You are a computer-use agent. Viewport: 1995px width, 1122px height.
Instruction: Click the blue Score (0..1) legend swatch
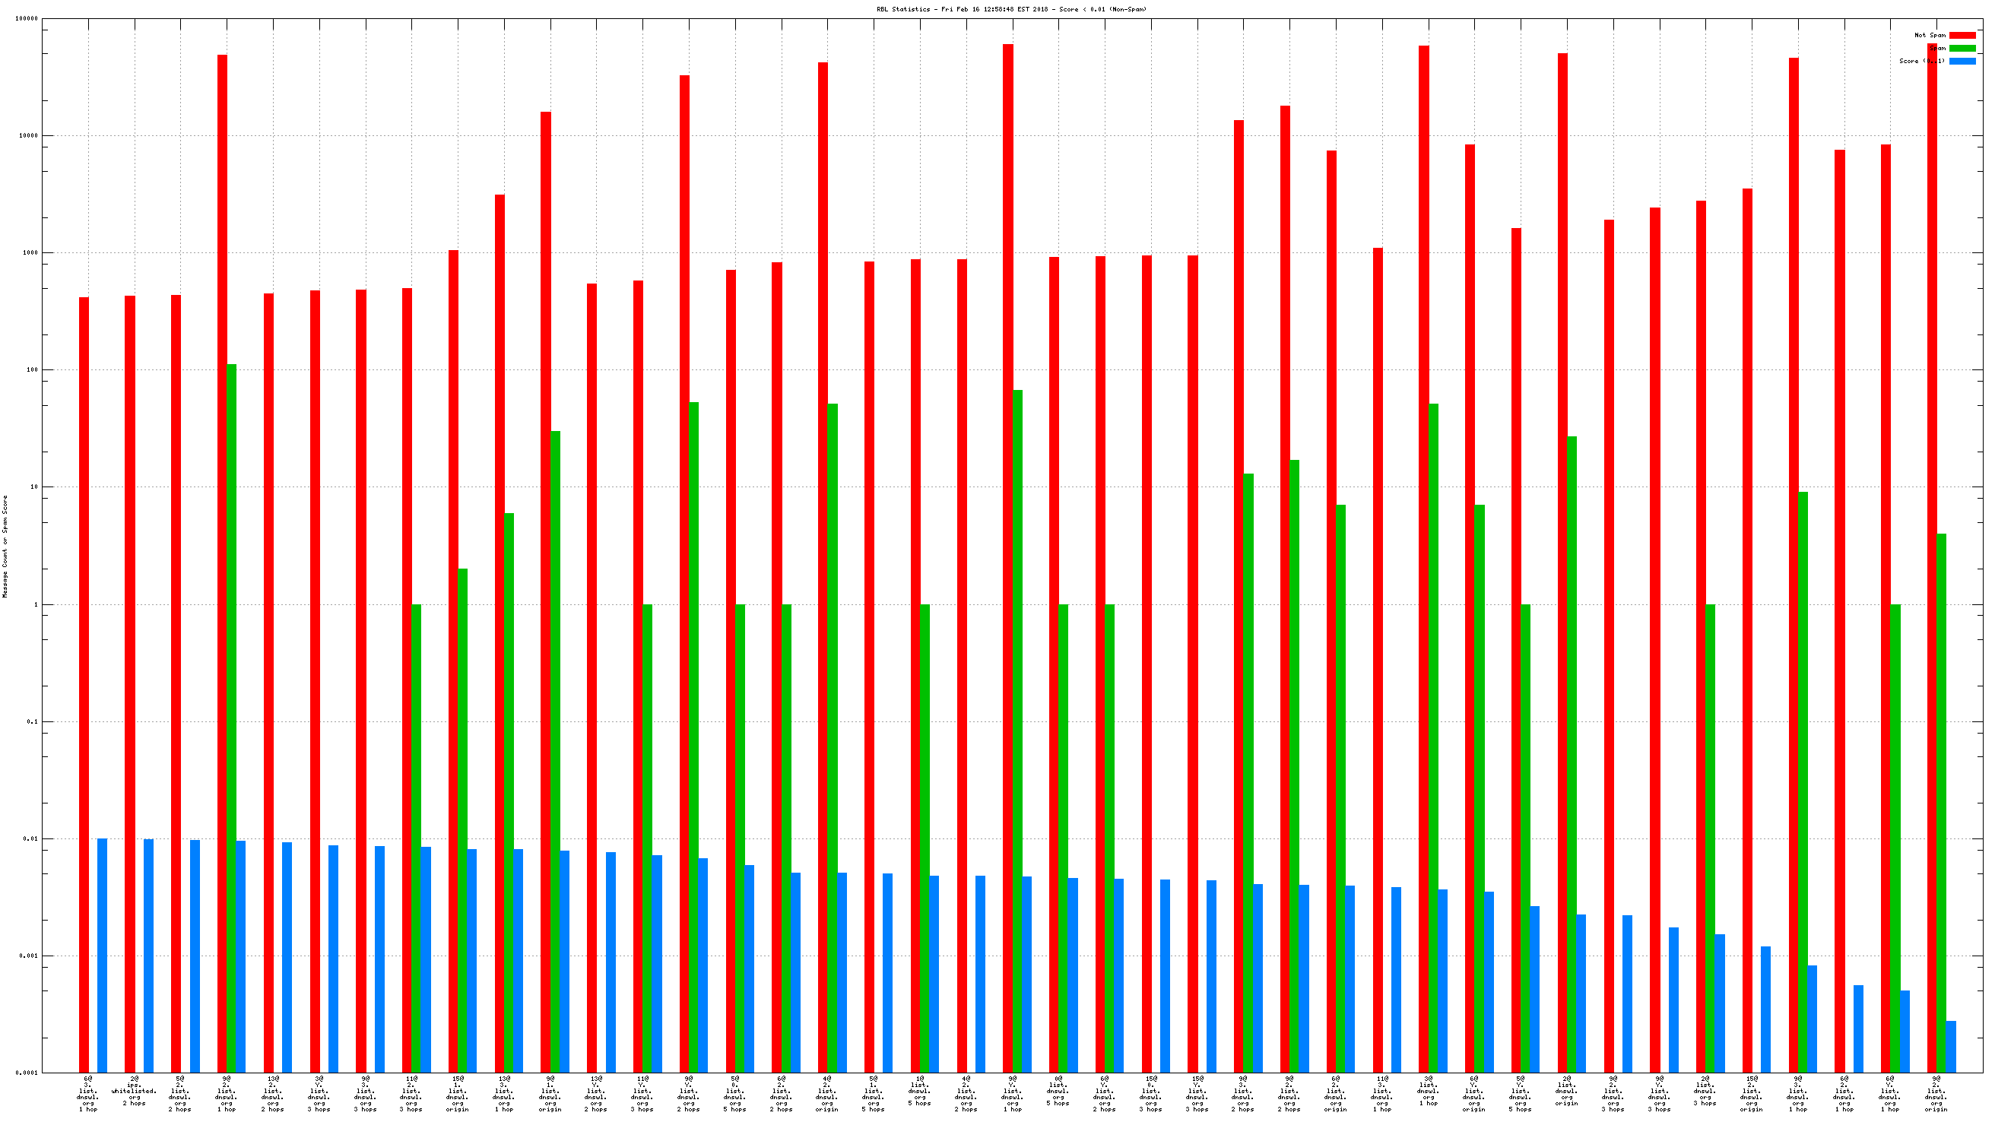[1962, 61]
